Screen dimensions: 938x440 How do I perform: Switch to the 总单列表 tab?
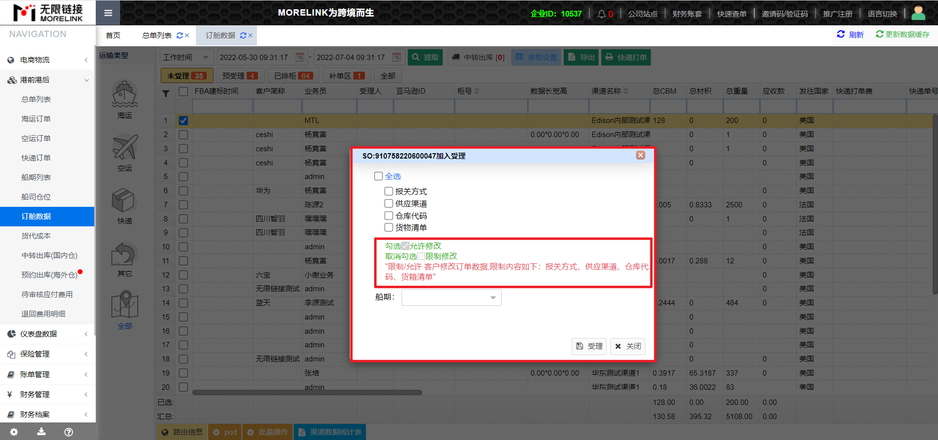tap(157, 36)
